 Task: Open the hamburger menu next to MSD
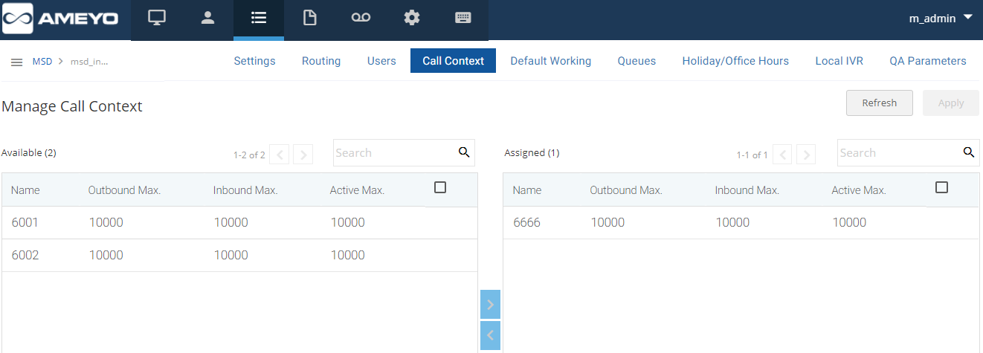tap(16, 62)
